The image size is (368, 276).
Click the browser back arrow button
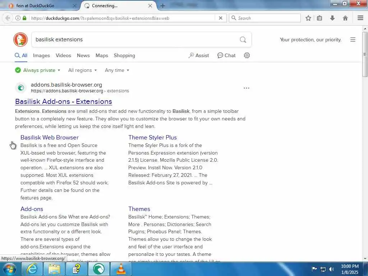click(7, 18)
